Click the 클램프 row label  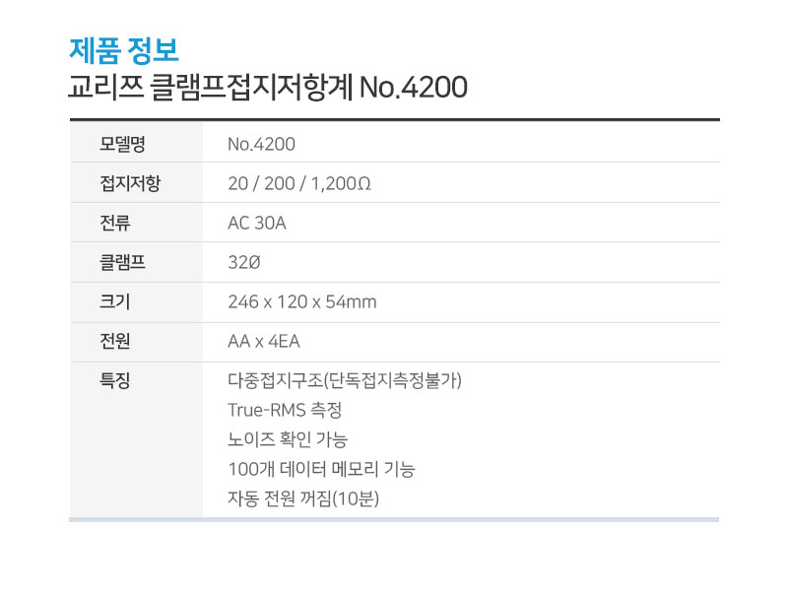tap(122, 262)
